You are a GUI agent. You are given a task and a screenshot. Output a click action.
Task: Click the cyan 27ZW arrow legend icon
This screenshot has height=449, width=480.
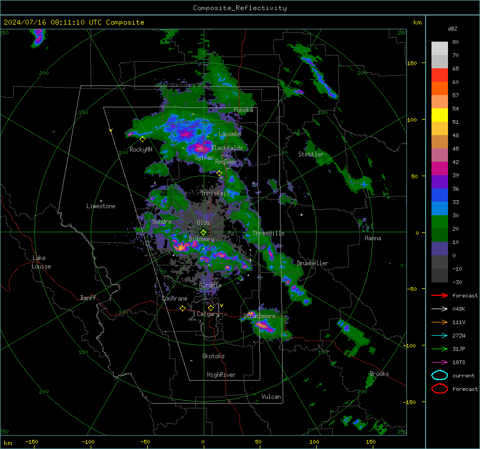(x=439, y=335)
